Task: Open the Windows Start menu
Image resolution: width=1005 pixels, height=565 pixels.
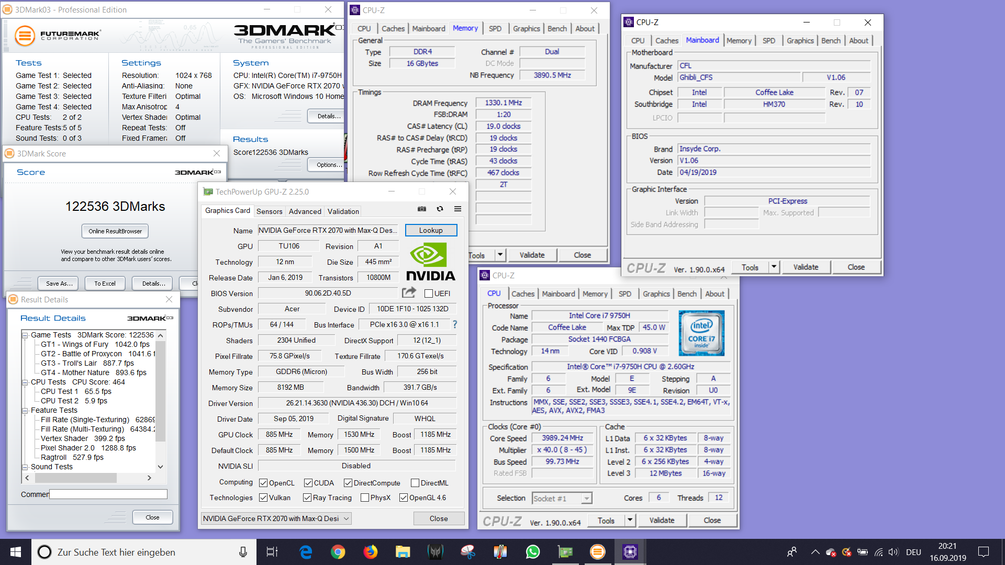Action: (x=16, y=552)
